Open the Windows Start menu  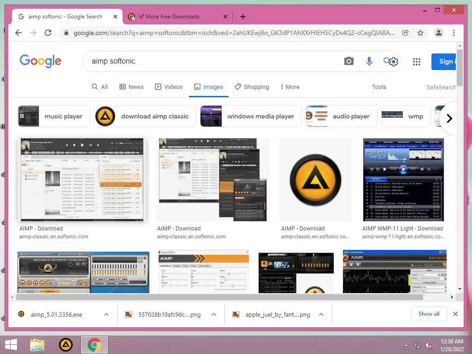[x=11, y=345]
